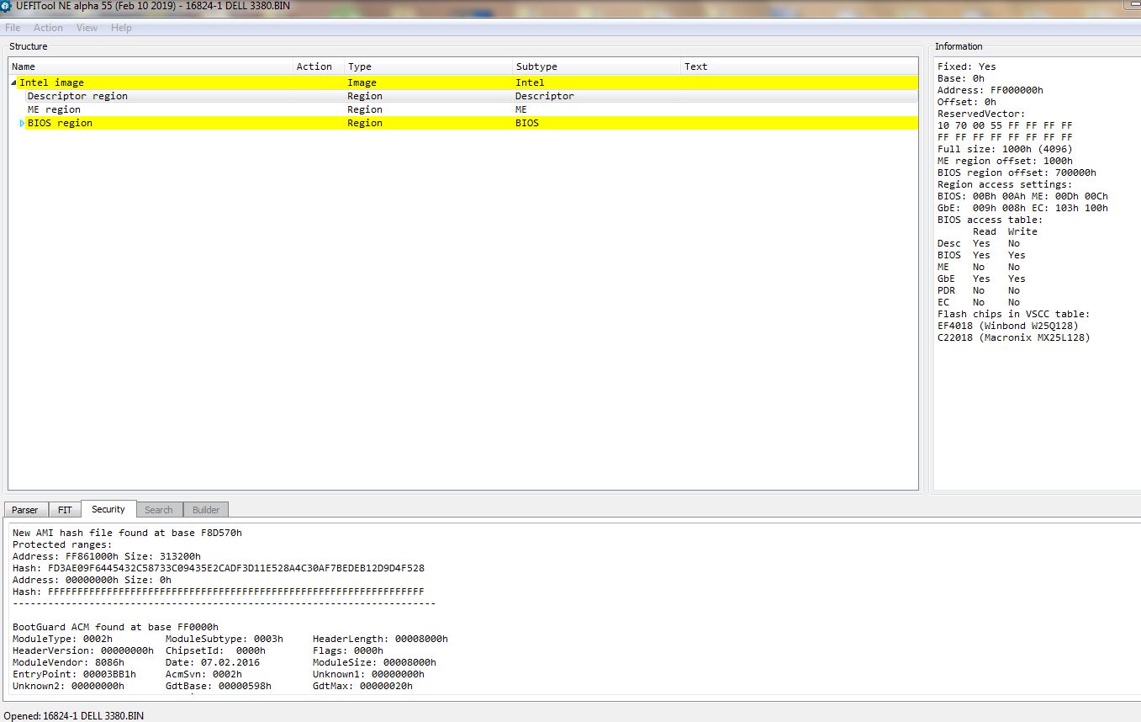Expand the BIOS region tree node
The width and height of the screenshot is (1141, 722).
pos(23,123)
